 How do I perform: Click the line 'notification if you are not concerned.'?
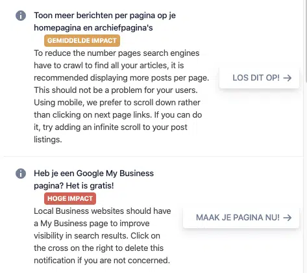(102, 261)
